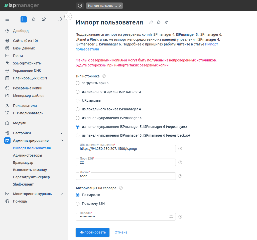Close the form with the round X button
257x240 pixels.
[x=68, y=16]
